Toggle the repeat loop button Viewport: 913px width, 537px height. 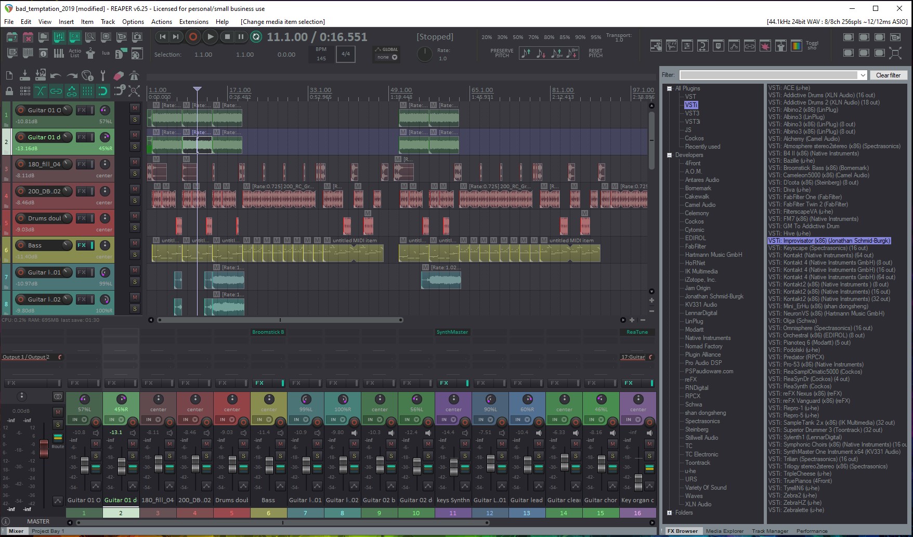point(256,37)
